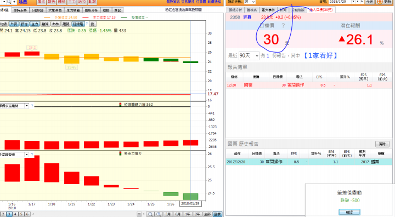The image size is (395, 217).
Task: Switch to the 即時走勢 tab
Action: coord(20,10)
